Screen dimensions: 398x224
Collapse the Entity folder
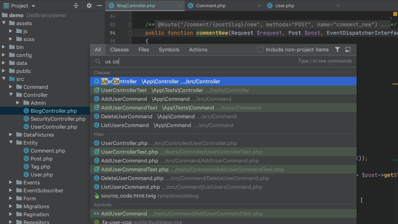(x=11, y=143)
